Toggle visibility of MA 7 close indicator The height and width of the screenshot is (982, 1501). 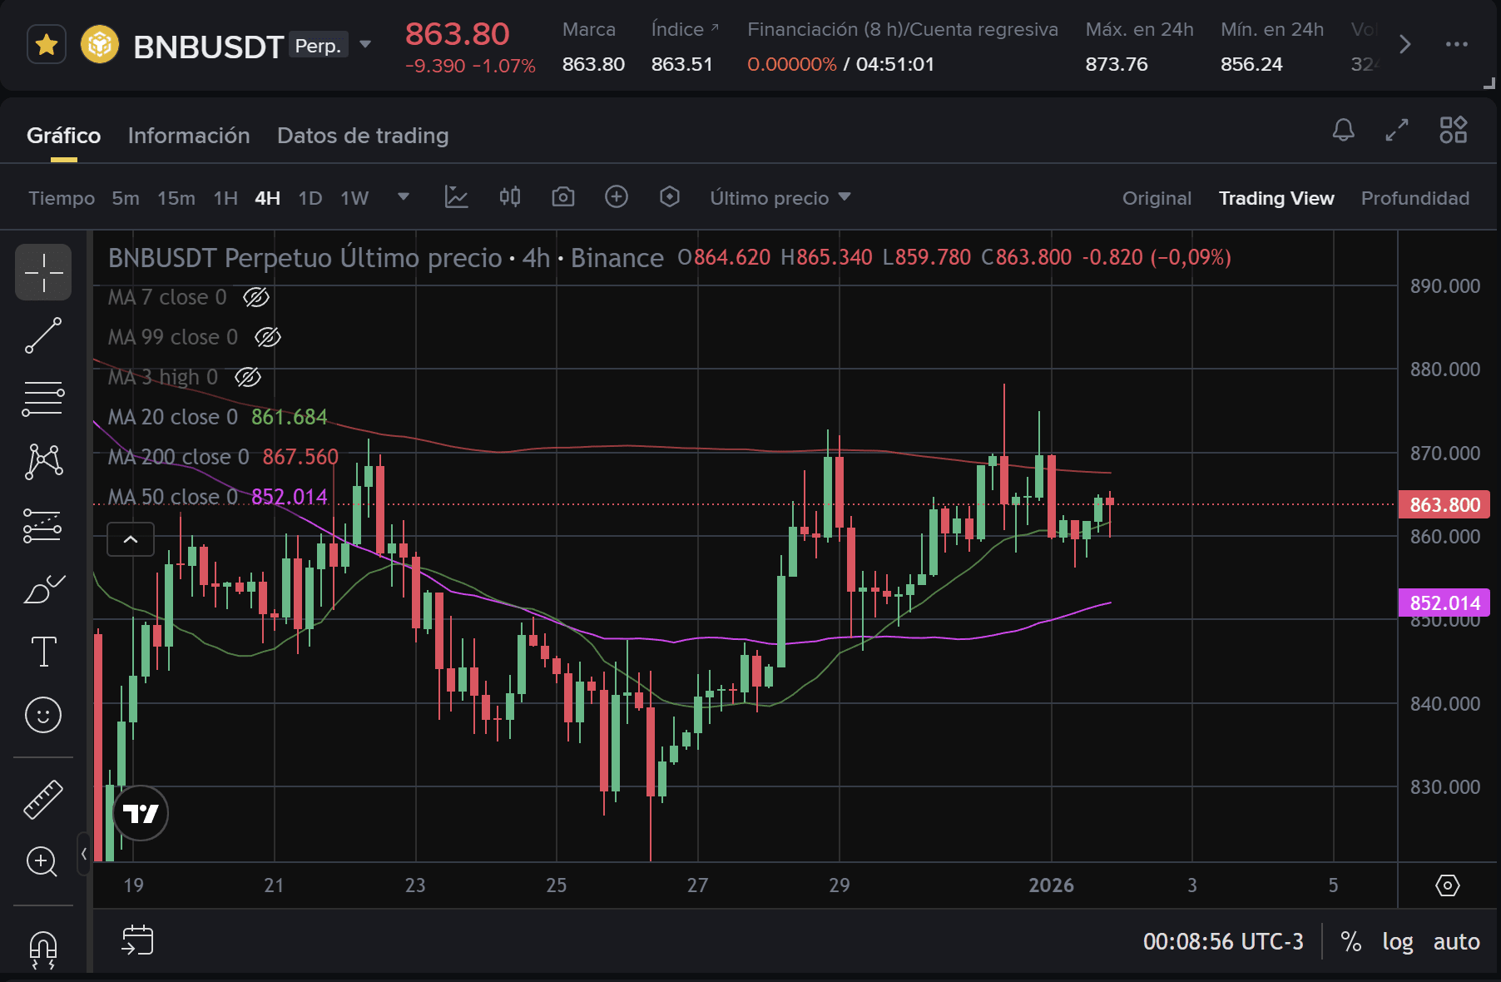point(256,297)
